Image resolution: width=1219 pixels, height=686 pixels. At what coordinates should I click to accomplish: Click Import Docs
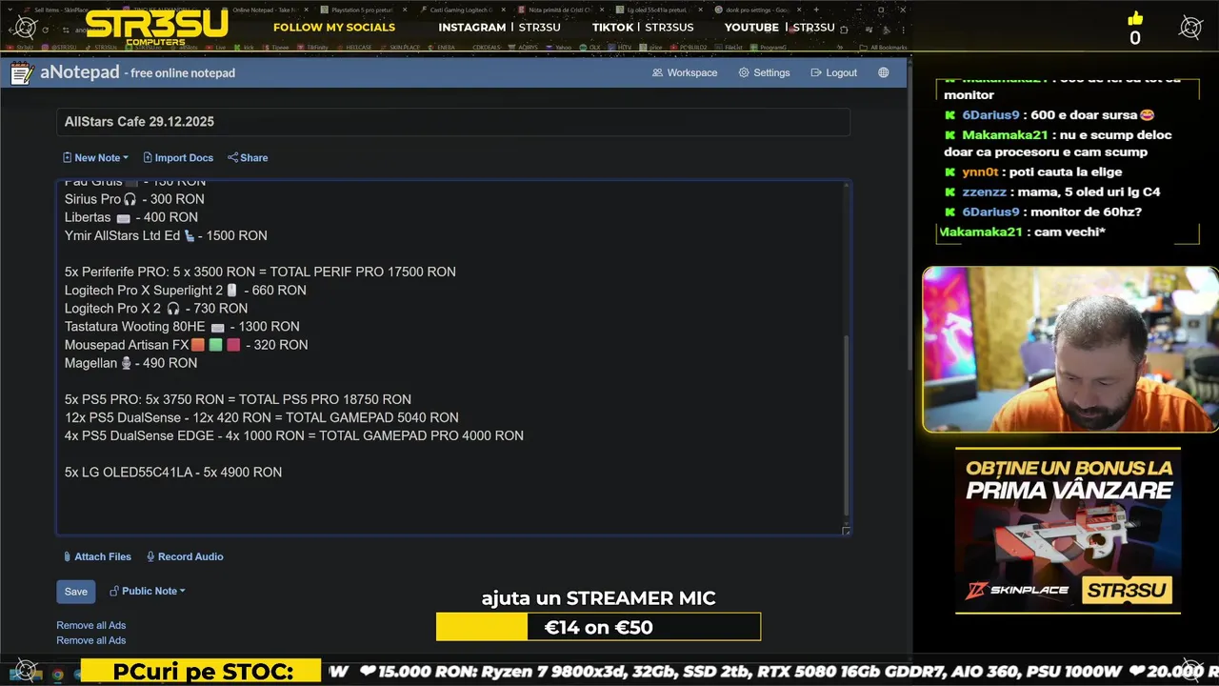(178, 158)
